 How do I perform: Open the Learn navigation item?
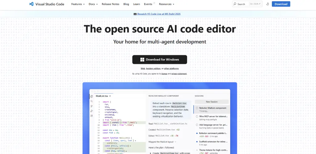tap(136, 4)
